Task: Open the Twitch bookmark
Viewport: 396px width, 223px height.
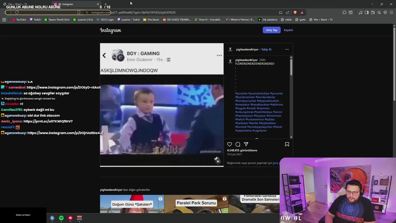Action: [35, 20]
